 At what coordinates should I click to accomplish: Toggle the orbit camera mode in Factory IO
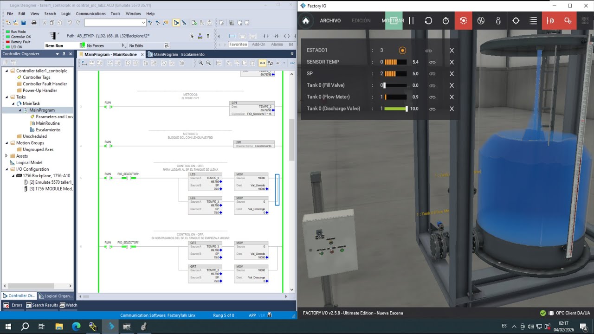pyautogui.click(x=463, y=20)
